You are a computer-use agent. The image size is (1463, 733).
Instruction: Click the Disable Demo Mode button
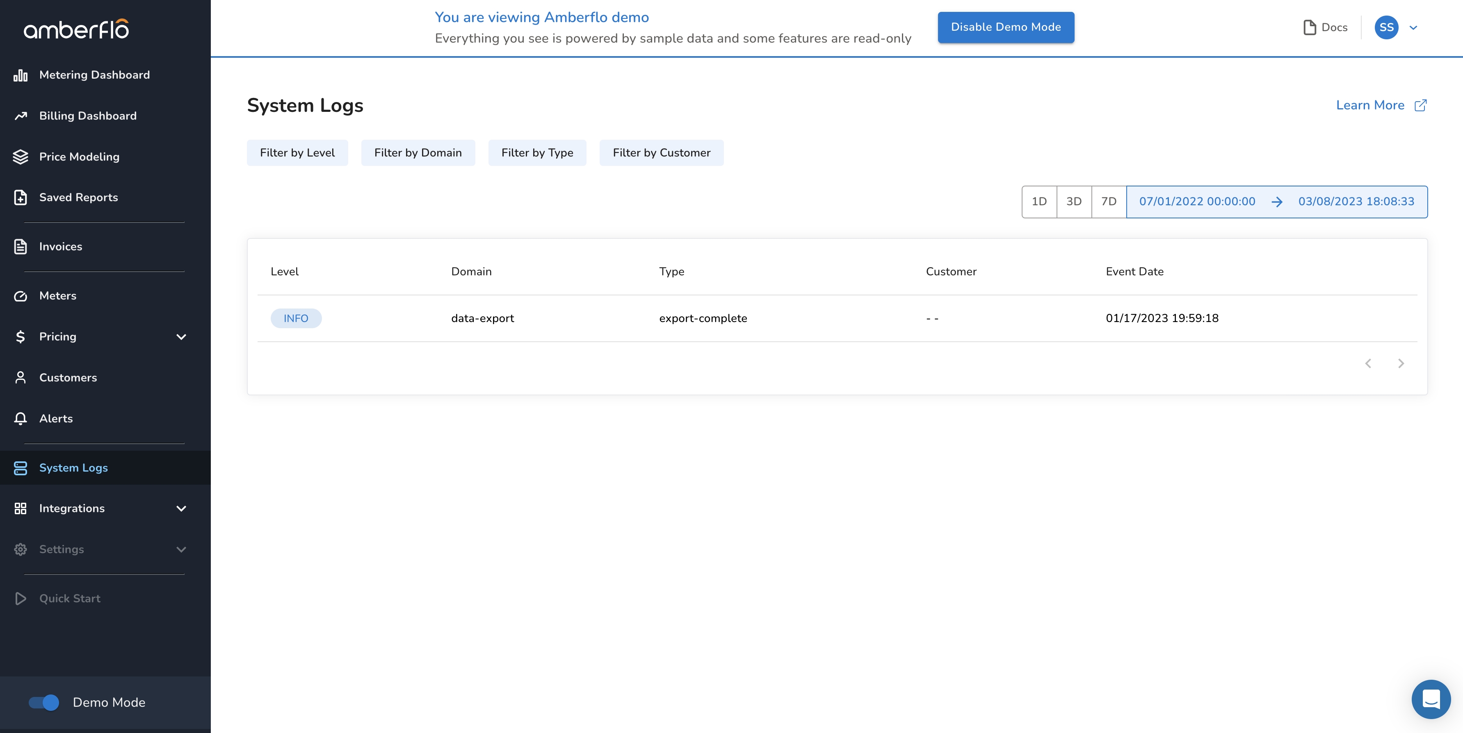pos(1005,27)
